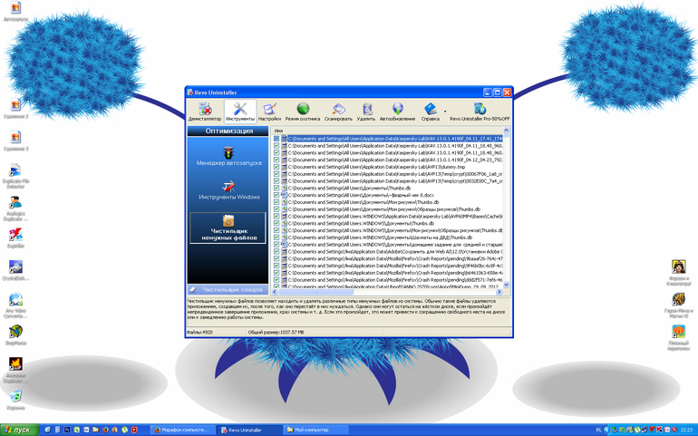Open Менеджер автозапуска traffic light tool
This screenshot has width=698, height=436.
coord(228,156)
